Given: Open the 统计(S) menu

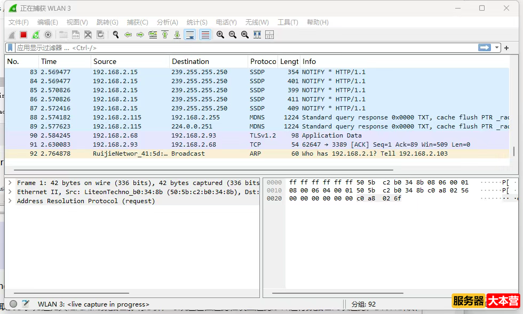Looking at the screenshot, I should 197,22.
